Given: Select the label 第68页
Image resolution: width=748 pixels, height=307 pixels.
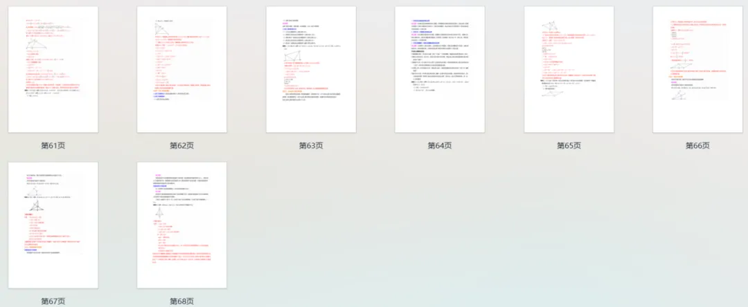Looking at the screenshot, I should pos(181,301).
